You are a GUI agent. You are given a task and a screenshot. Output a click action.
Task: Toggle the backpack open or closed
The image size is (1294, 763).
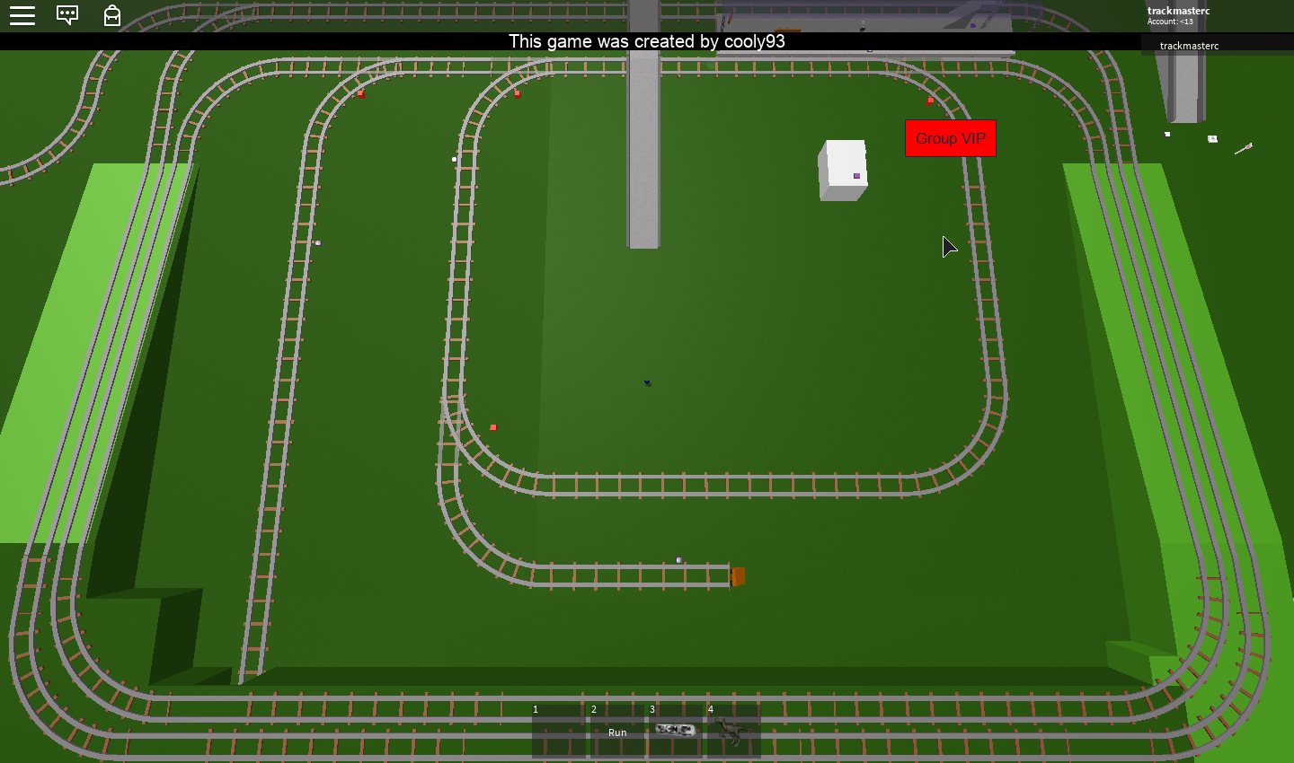pos(111,15)
